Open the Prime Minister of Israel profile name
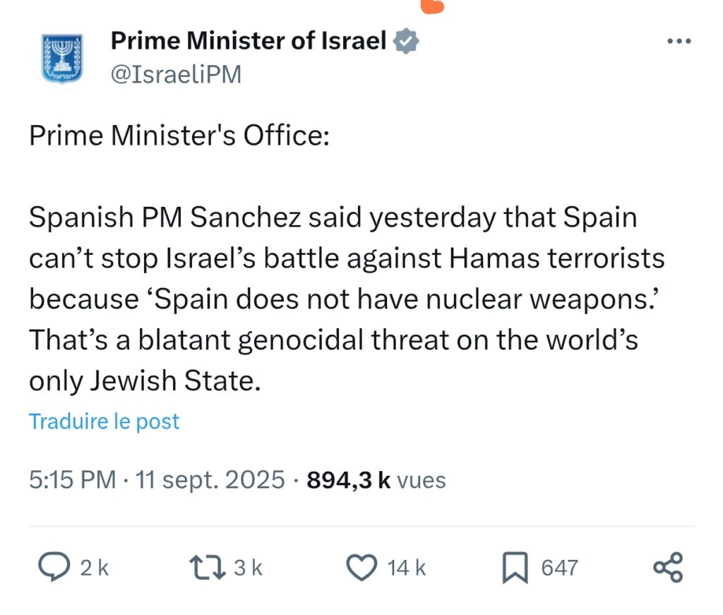The width and height of the screenshot is (723, 615). (x=249, y=42)
